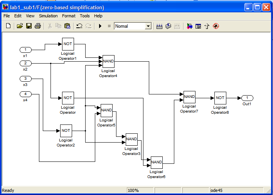273x195 pixels.
Task: Click the Simulink model icon in title bar
Action: (5, 7)
